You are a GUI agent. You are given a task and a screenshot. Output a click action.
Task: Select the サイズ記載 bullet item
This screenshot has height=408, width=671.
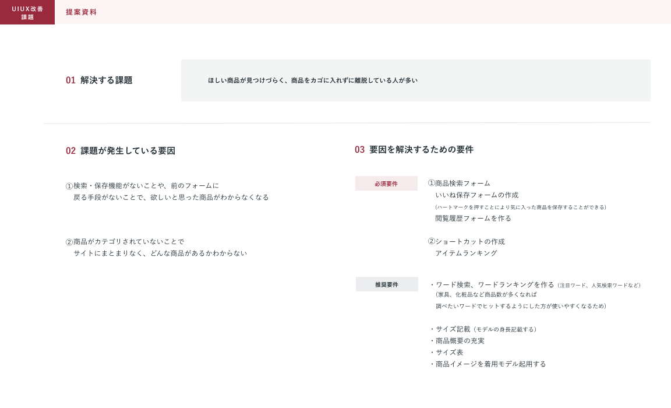[452, 329]
